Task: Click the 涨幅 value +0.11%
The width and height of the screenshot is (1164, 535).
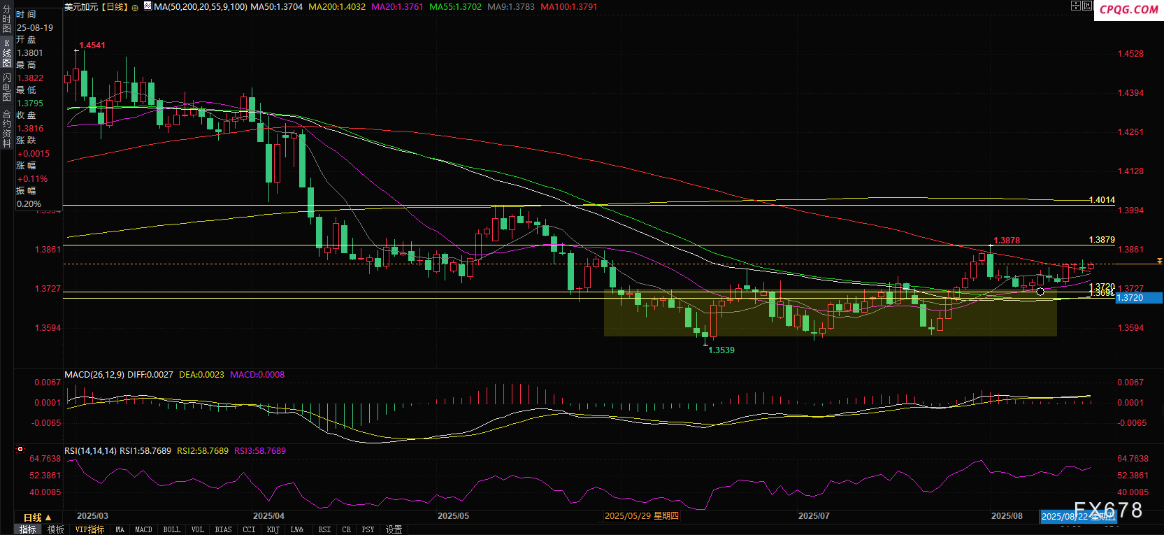Action: tap(32, 179)
